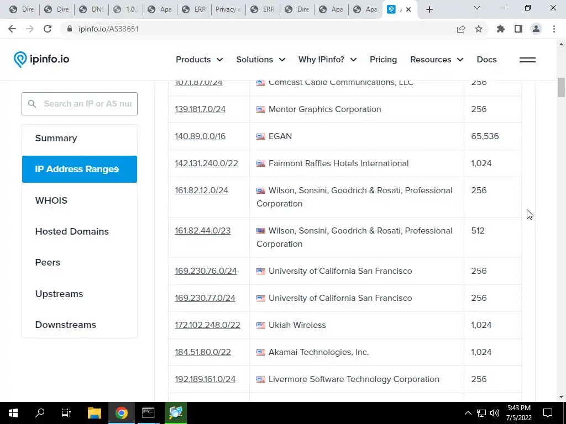Screen dimensions: 566x424
Task: Open the Command Prompt taskbar icon
Action: pos(148,413)
